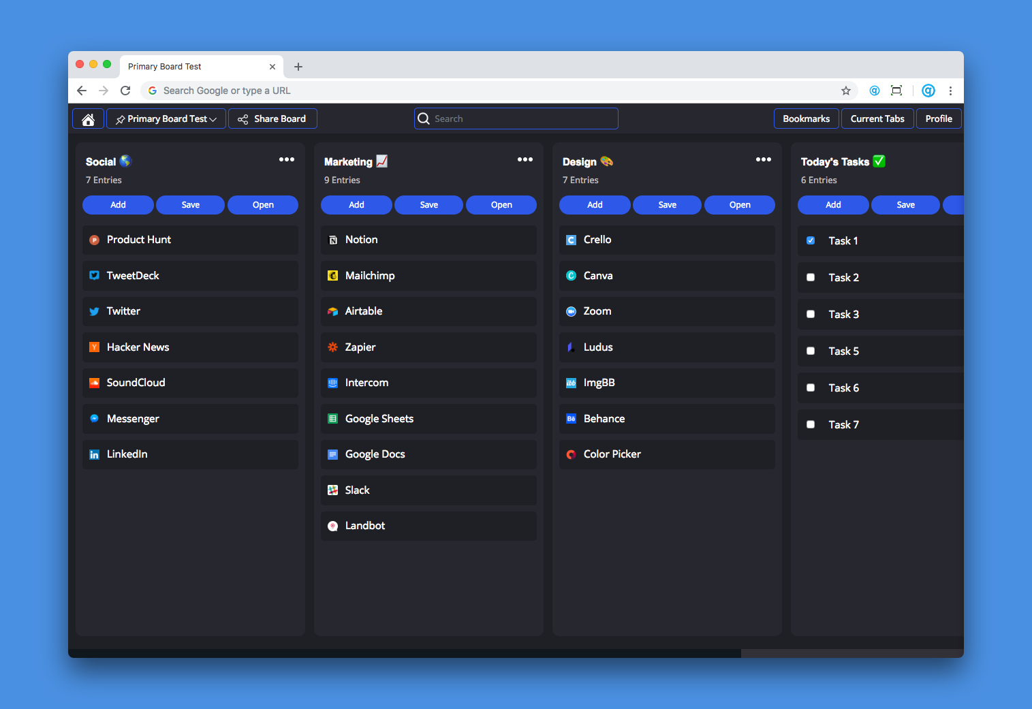Bookmark this page with the star icon

click(846, 91)
